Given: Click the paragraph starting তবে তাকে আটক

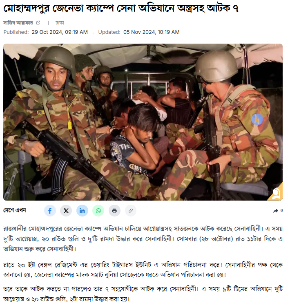Looking at the screenshot, I should click(143, 294).
